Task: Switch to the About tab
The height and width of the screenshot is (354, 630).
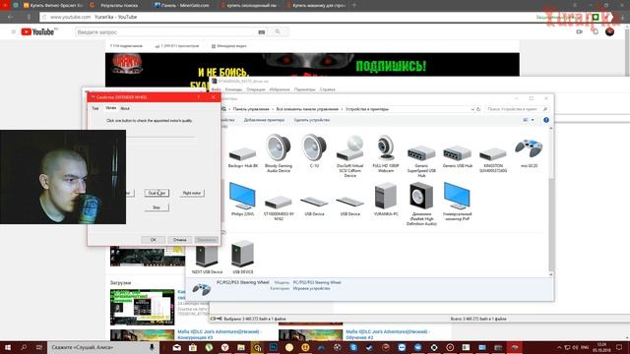Action: [x=125, y=108]
